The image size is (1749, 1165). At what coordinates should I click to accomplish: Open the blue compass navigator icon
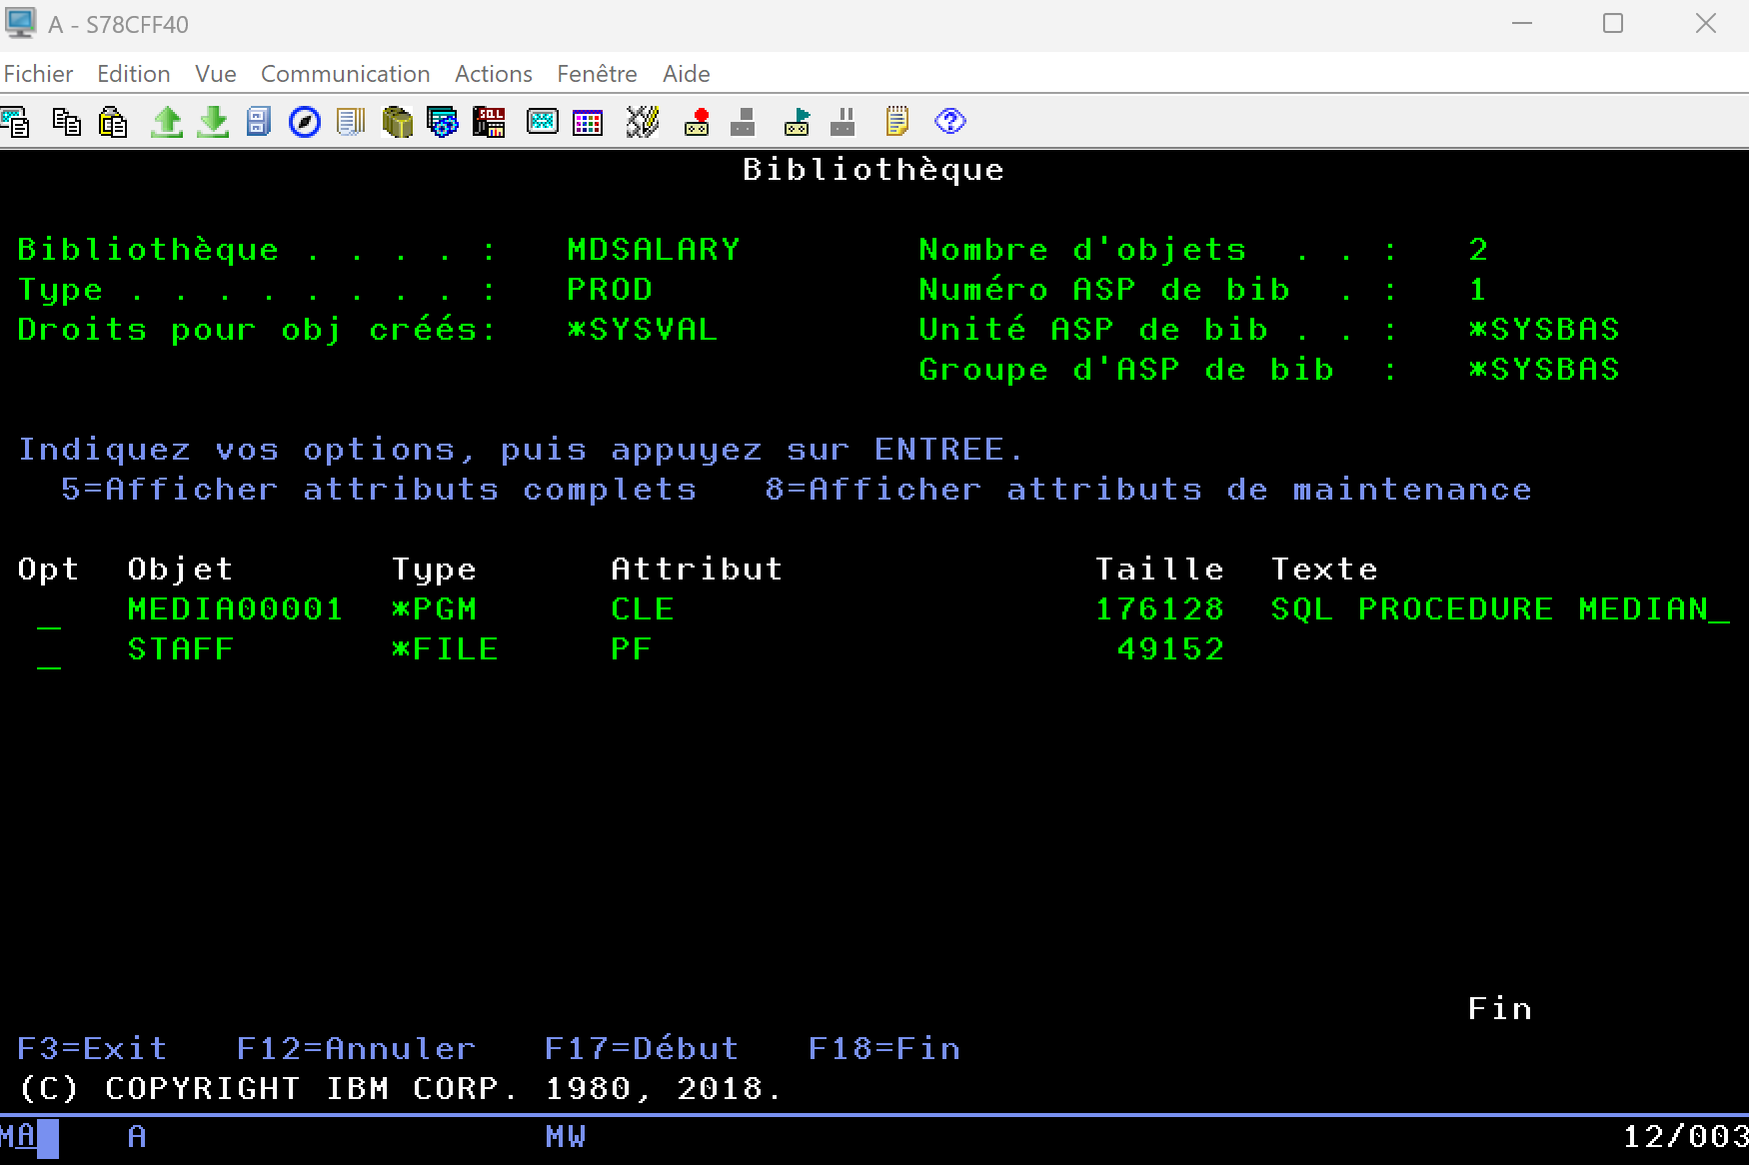(x=304, y=122)
